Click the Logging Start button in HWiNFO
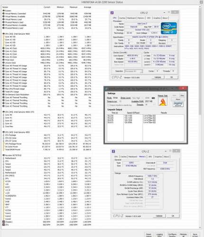The height and width of the screenshot is (237, 204). pos(159,235)
